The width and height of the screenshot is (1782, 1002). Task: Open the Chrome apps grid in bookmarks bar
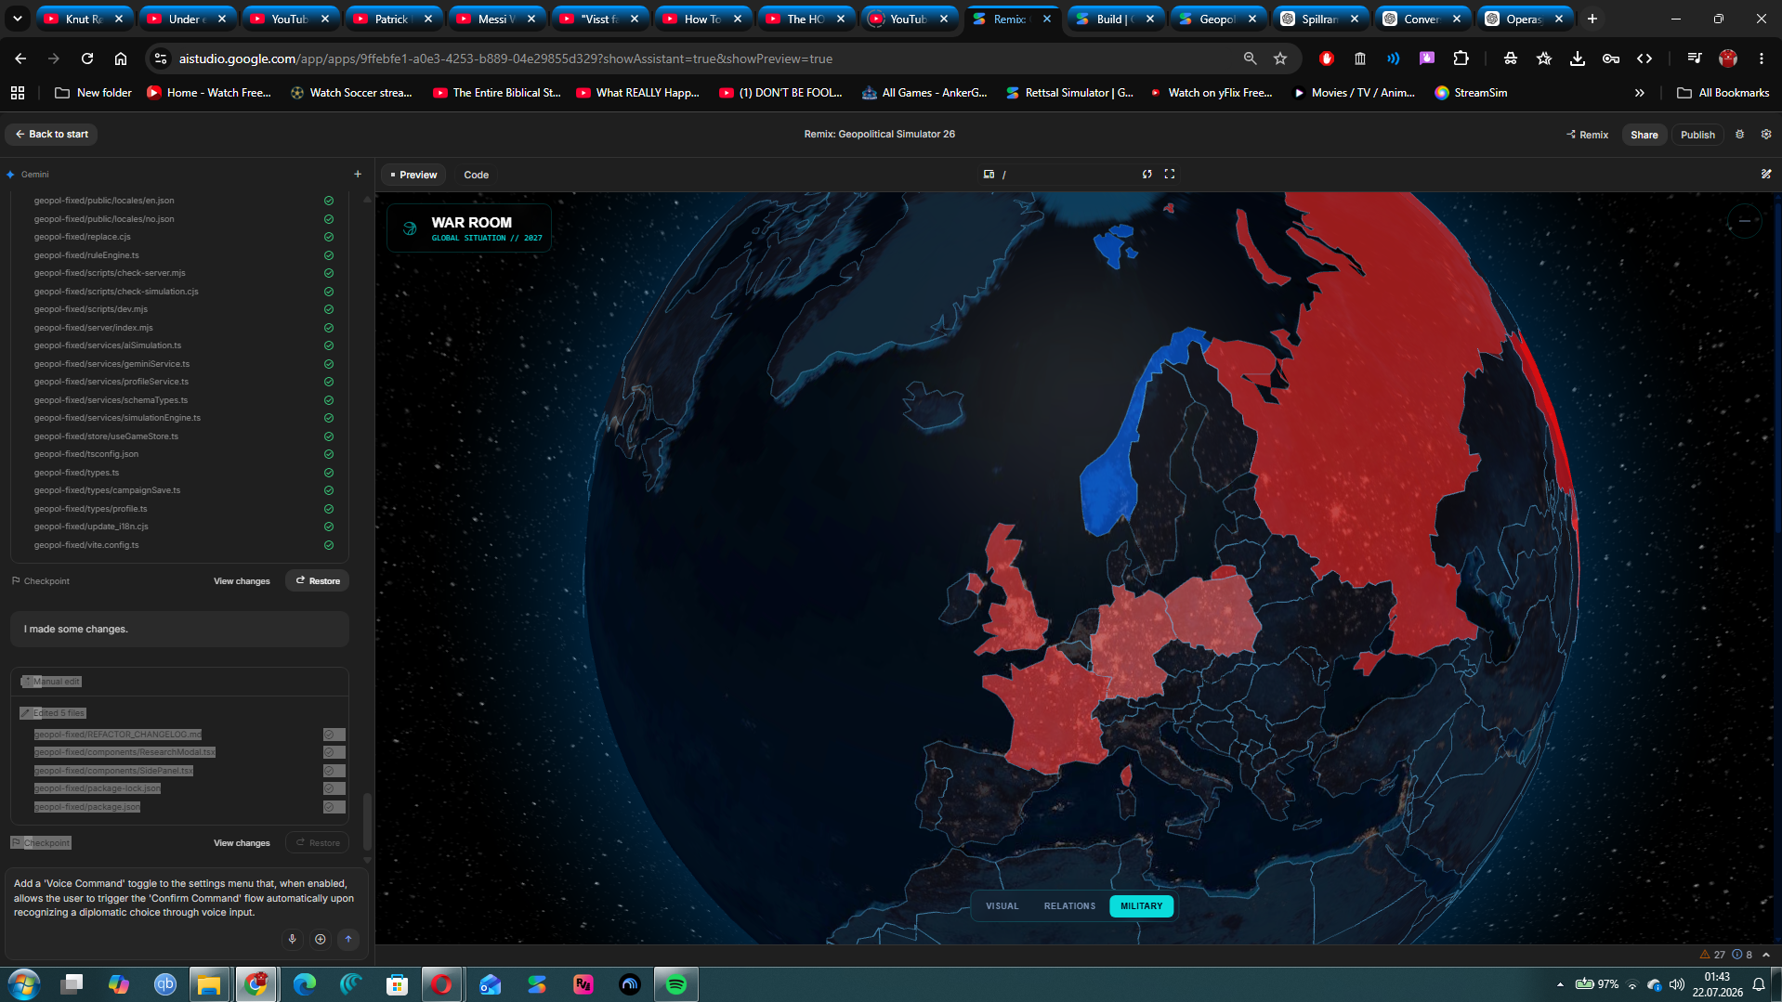[x=18, y=93]
